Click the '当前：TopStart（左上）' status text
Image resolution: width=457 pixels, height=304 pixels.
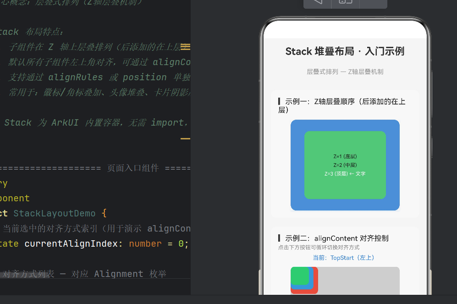click(x=343, y=258)
